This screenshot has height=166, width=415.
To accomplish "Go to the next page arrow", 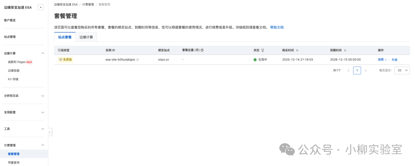I will pos(365,71).
